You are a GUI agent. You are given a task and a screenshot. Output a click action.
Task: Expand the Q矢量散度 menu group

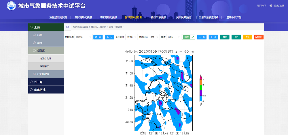pyautogui.click(x=46, y=74)
